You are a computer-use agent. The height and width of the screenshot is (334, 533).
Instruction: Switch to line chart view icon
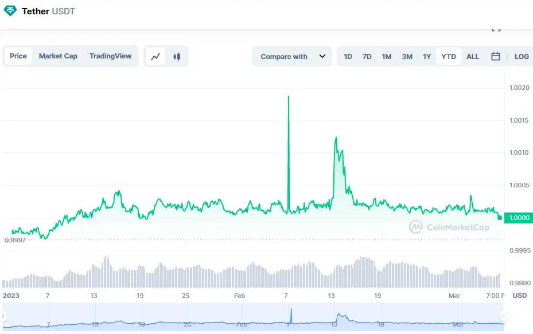(155, 56)
